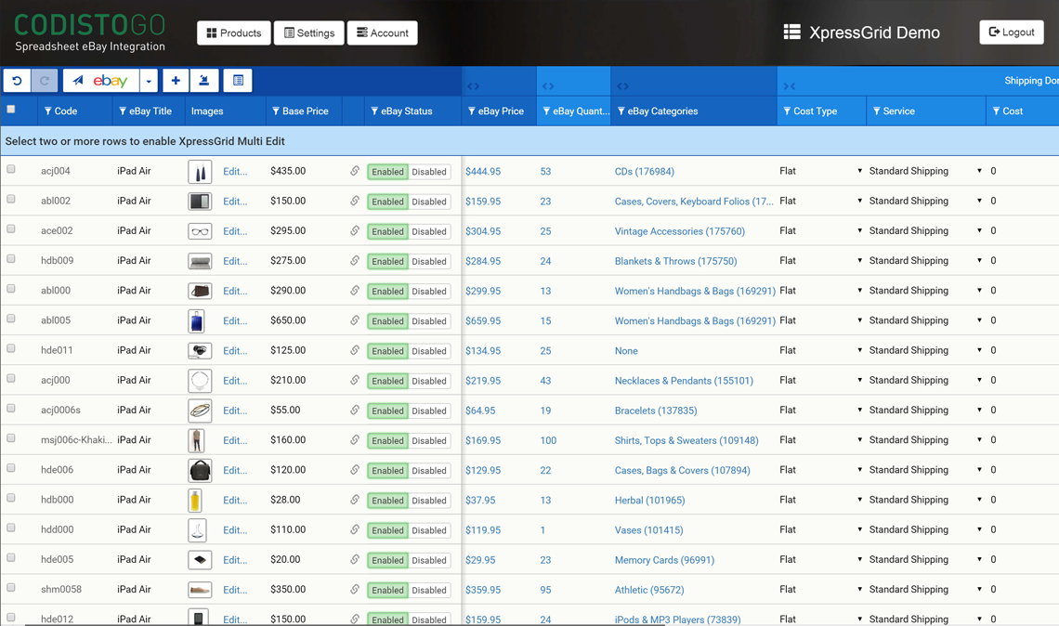The width and height of the screenshot is (1059, 626).
Task: Click the plus icon to add product
Action: click(x=176, y=81)
